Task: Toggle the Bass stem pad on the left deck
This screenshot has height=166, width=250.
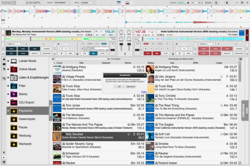Action: pos(35,49)
